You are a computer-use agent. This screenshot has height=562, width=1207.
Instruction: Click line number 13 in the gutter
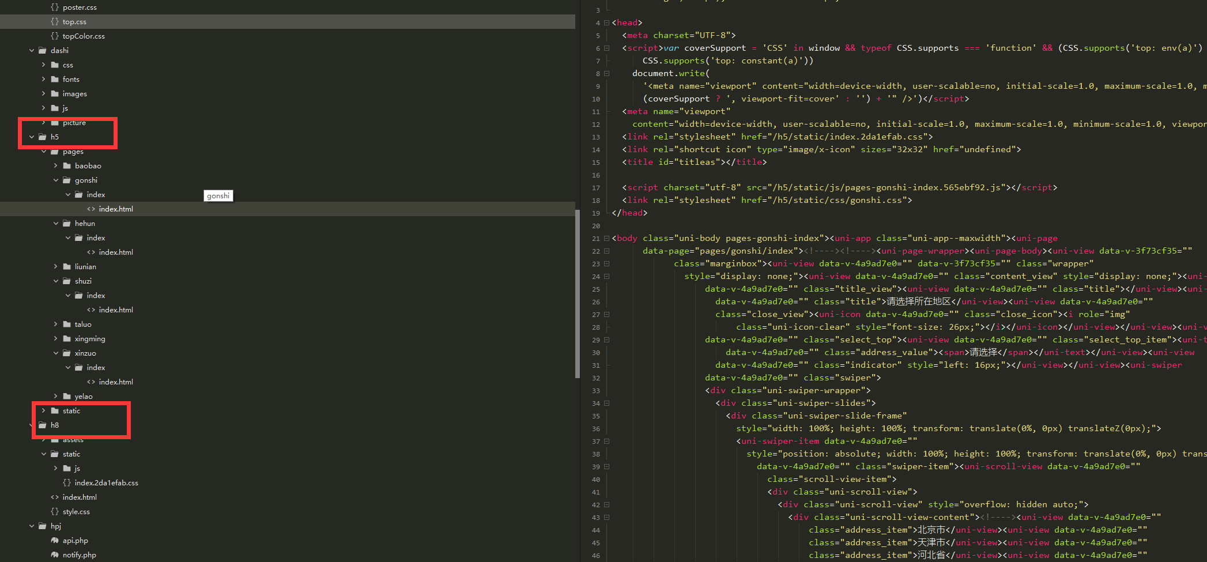pyautogui.click(x=596, y=137)
